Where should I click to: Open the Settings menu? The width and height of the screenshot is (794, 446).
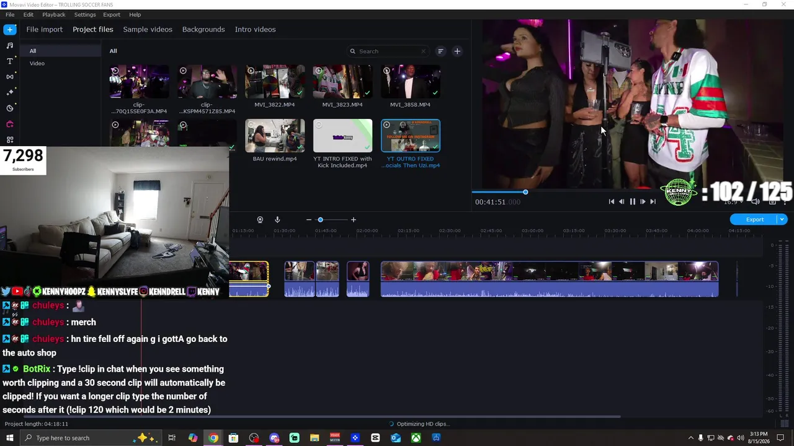[x=85, y=14]
